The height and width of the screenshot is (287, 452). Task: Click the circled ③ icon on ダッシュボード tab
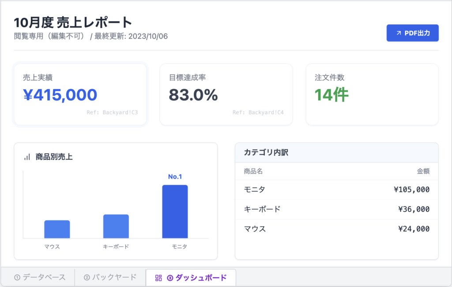170,277
